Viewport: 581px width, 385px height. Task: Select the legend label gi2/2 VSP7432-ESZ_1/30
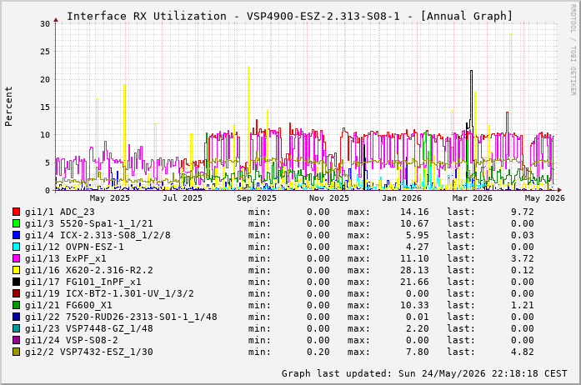point(89,352)
